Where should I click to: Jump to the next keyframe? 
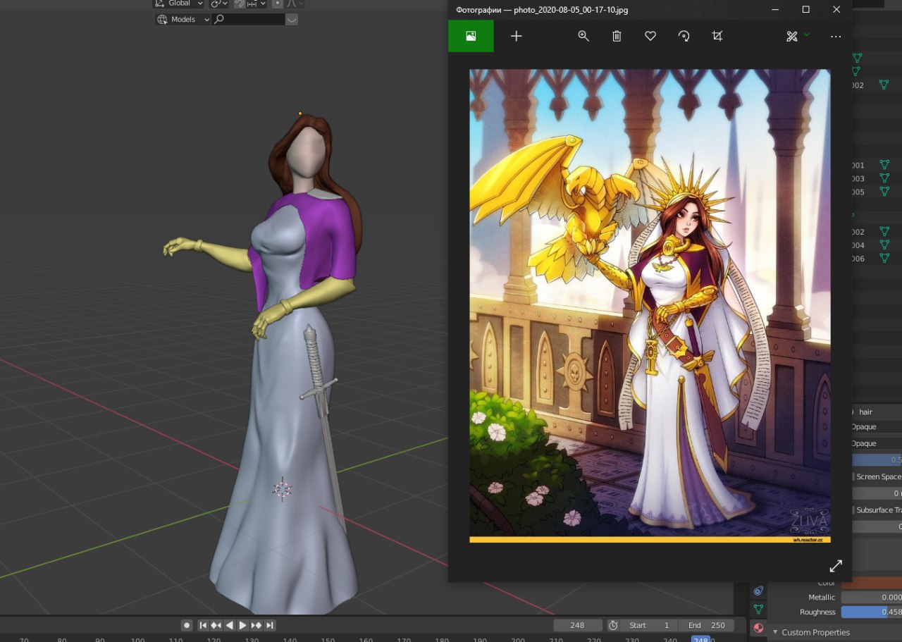[x=256, y=625]
